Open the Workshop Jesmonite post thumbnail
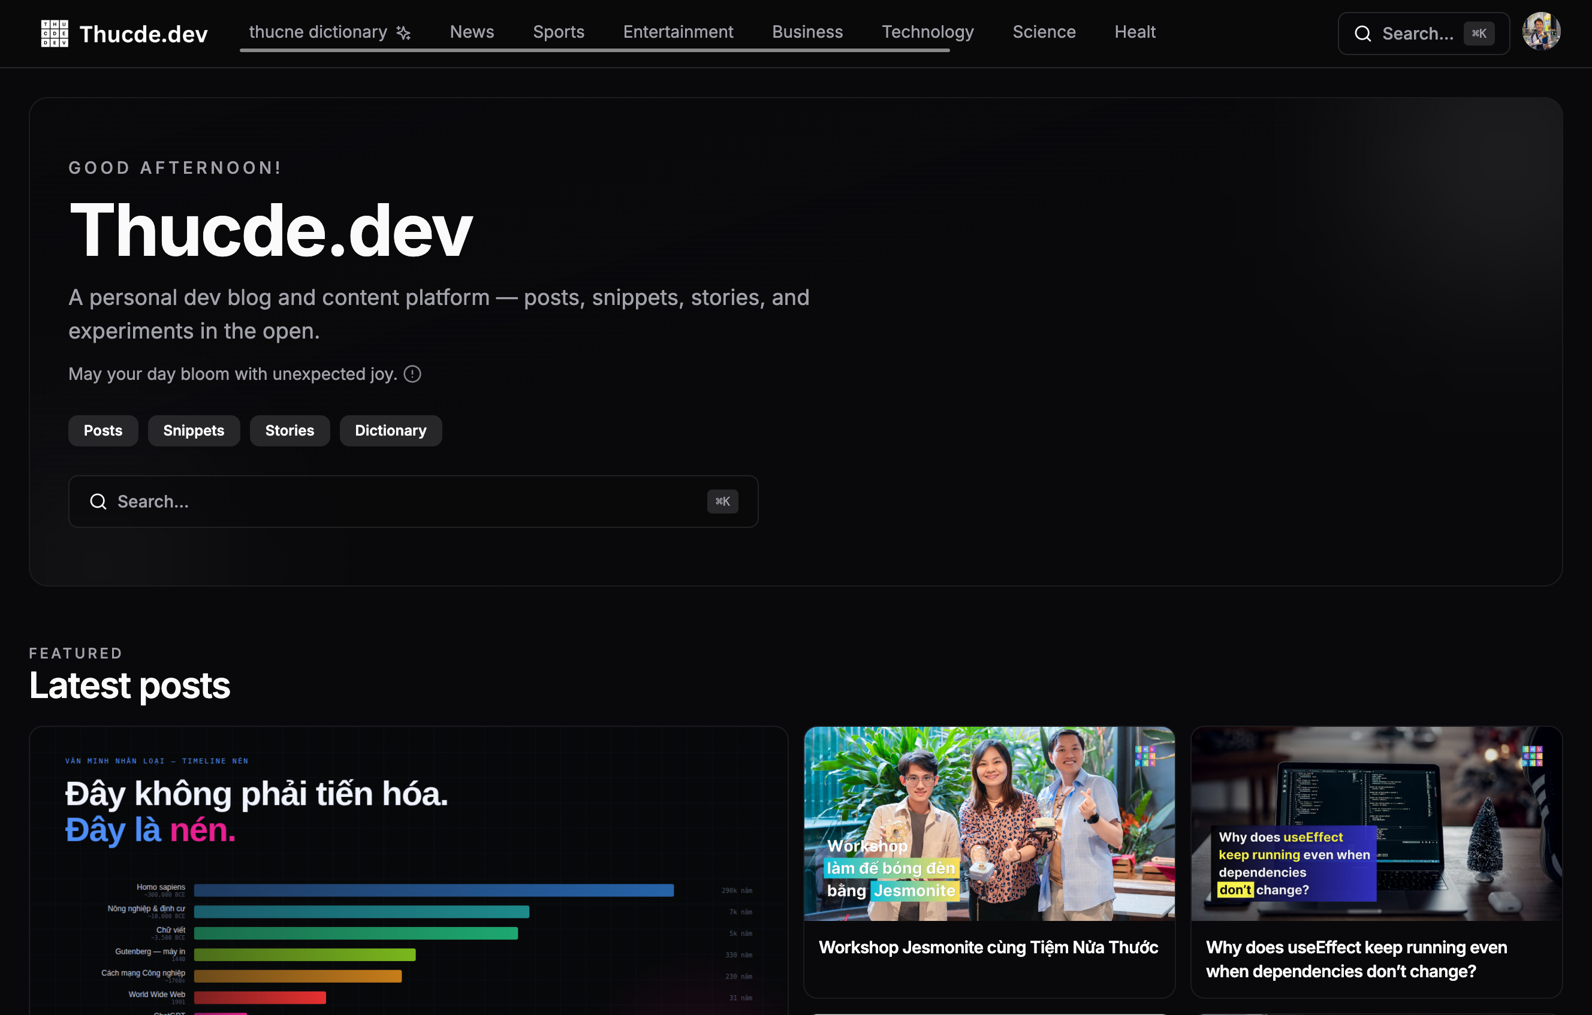Screen dimensions: 1592x1015 click(x=989, y=824)
